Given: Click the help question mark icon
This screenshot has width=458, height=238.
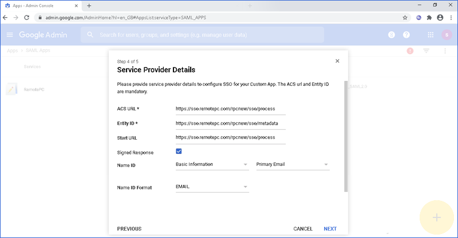Looking at the screenshot, I should coord(406,35).
